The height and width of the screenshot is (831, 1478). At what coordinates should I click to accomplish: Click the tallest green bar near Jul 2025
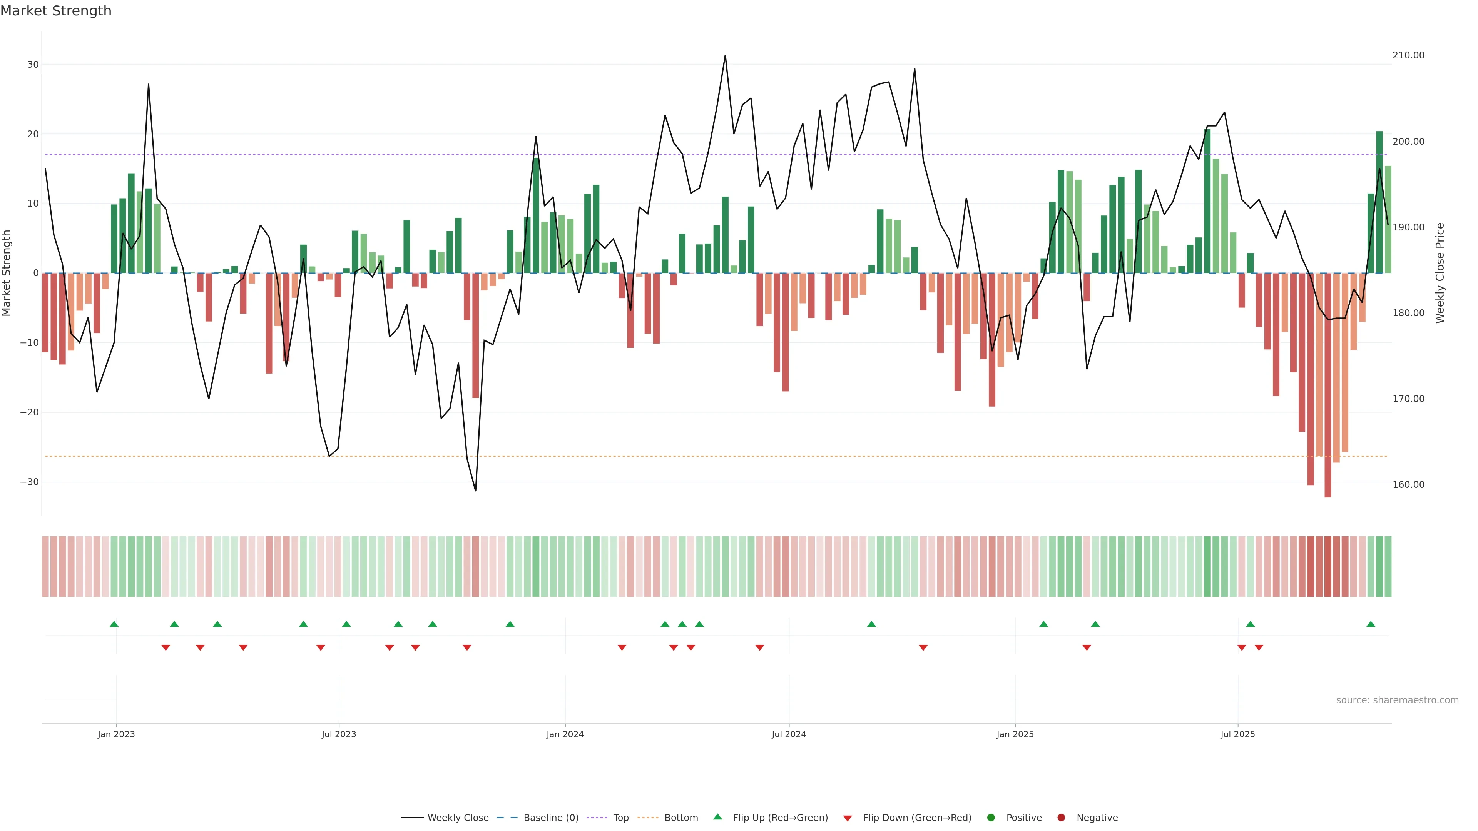coord(1207,201)
